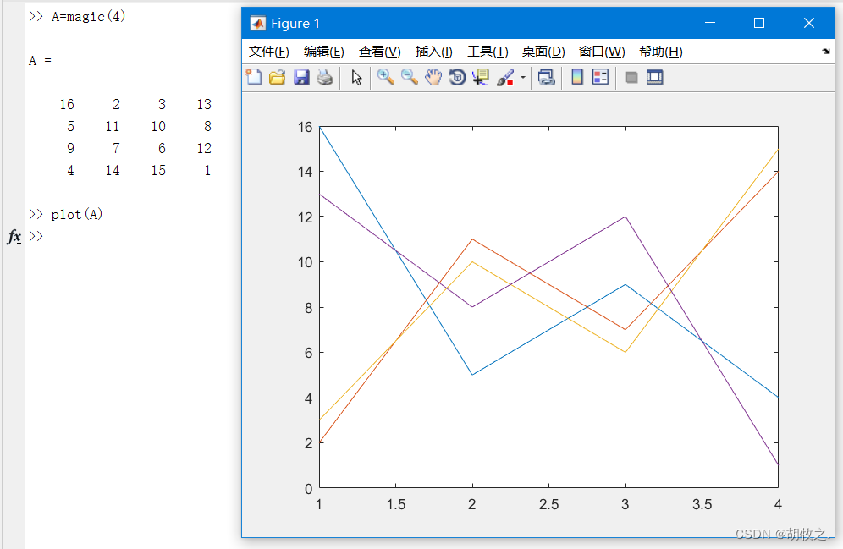Click the command prompt input line

tap(129, 236)
